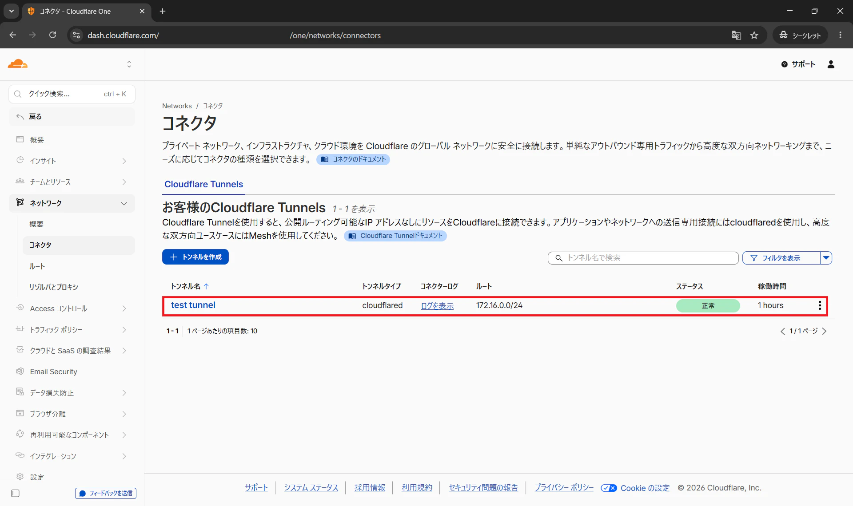This screenshot has width=853, height=506.
Task: Open 採用情報 footer link
Action: click(x=370, y=488)
